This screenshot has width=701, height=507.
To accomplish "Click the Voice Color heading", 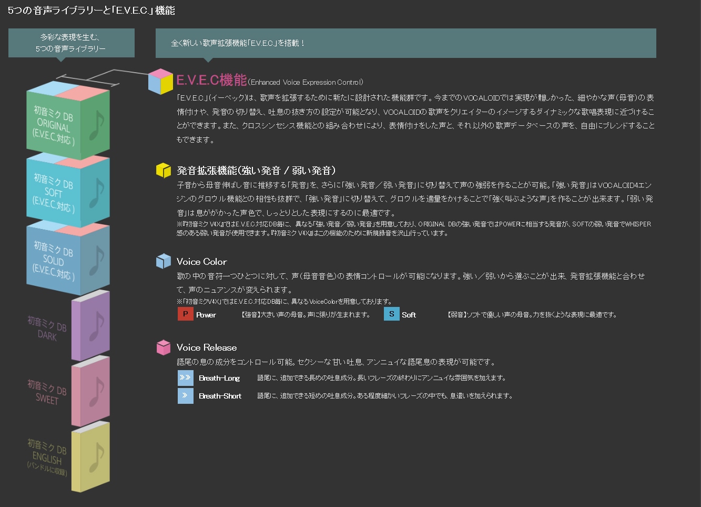I will pyautogui.click(x=202, y=262).
